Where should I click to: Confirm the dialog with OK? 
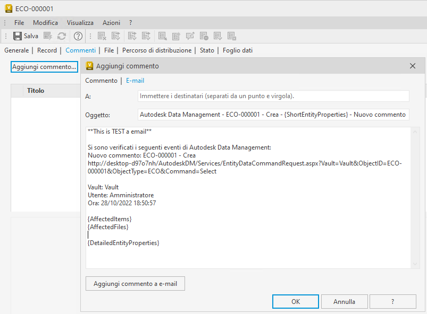tap(296, 301)
